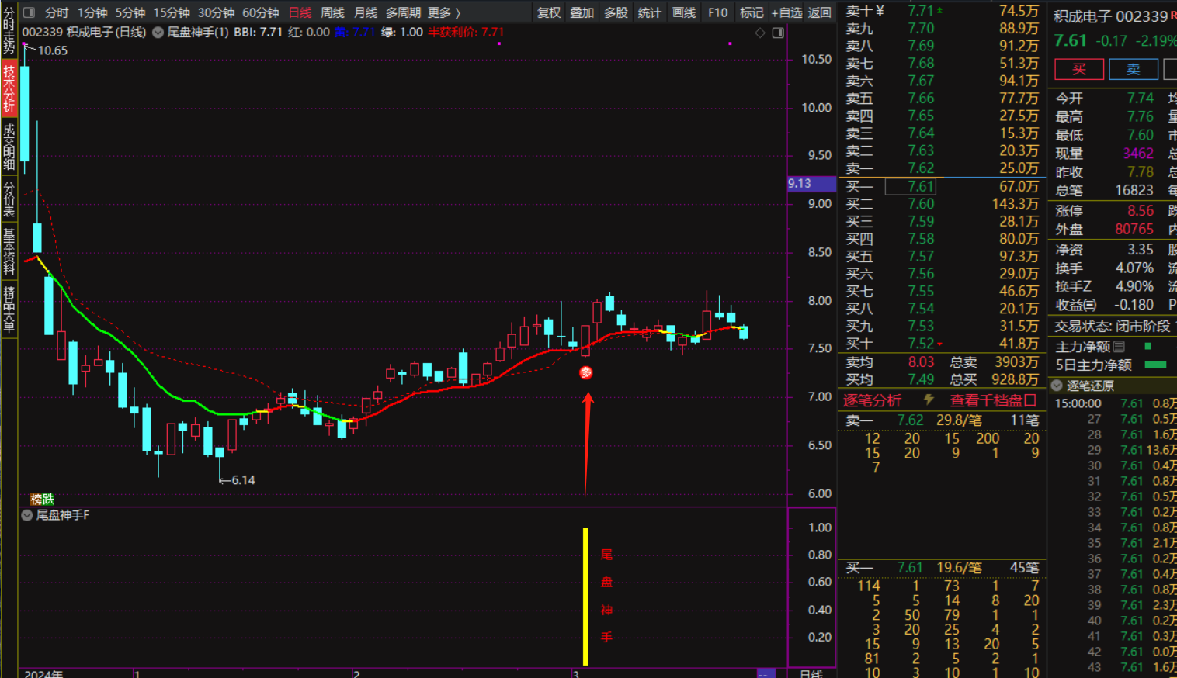Expand the 尾盘神手(1) indicator dropdown
Image resolution: width=1177 pixels, height=678 pixels.
[x=158, y=33]
